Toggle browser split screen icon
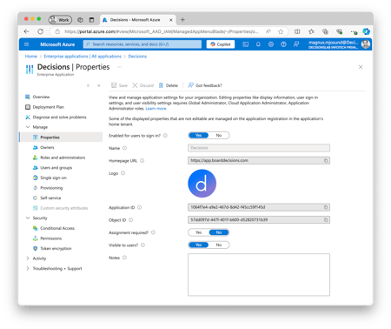The height and width of the screenshot is (329, 391). point(297,31)
